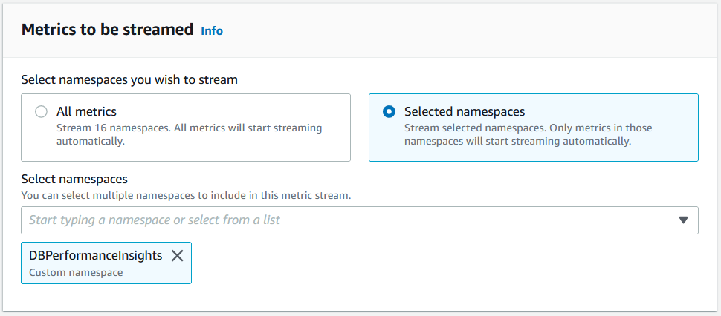The height and width of the screenshot is (316, 721).
Task: Click the 'Custom namespace' chip subtitle
Action: [76, 272]
